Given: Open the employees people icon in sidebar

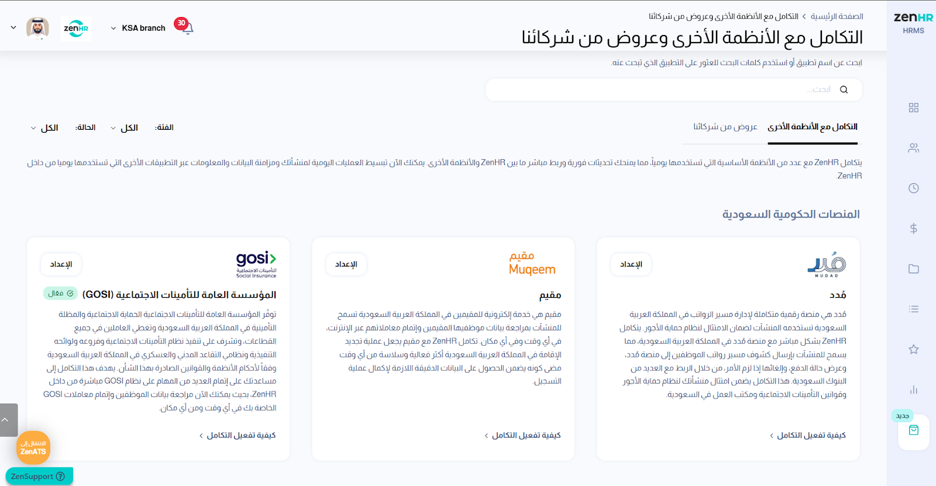Looking at the screenshot, I should coord(913,148).
